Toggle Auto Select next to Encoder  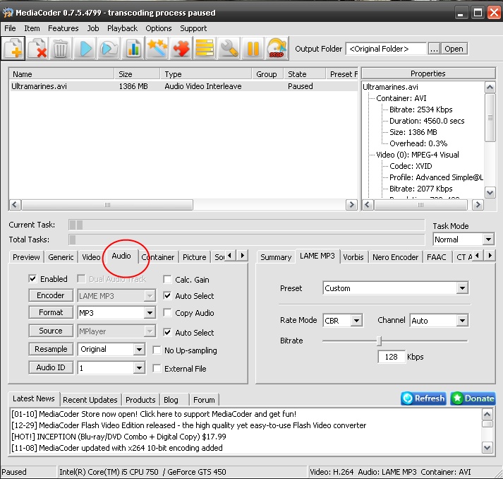point(167,295)
